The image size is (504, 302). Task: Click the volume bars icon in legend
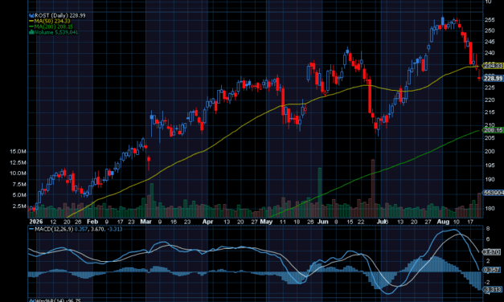(31, 32)
